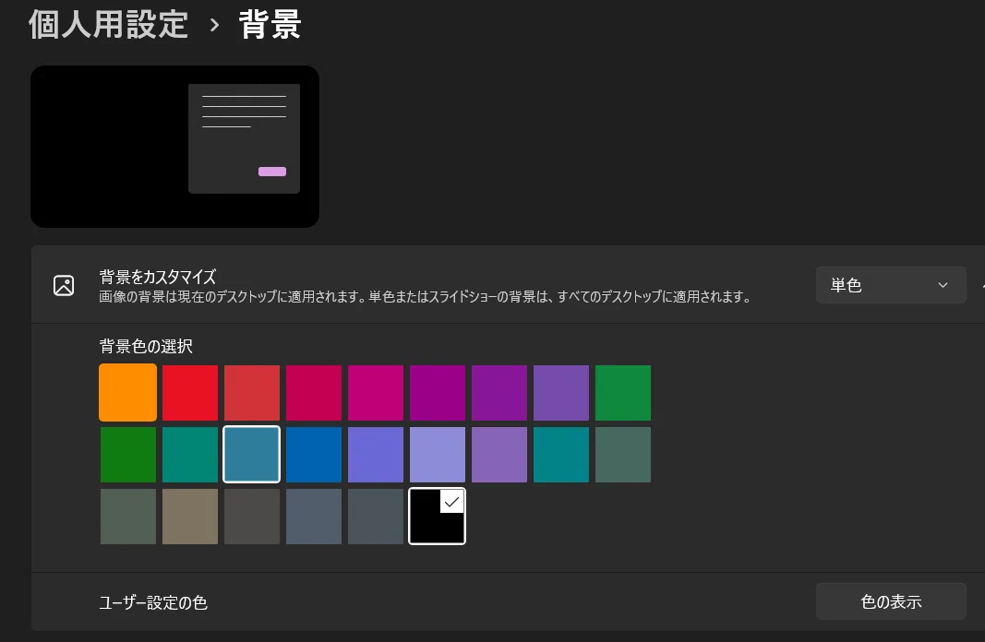Viewport: 985px width, 642px height.
Task: Click the 色の表示 button
Action: pos(890,601)
